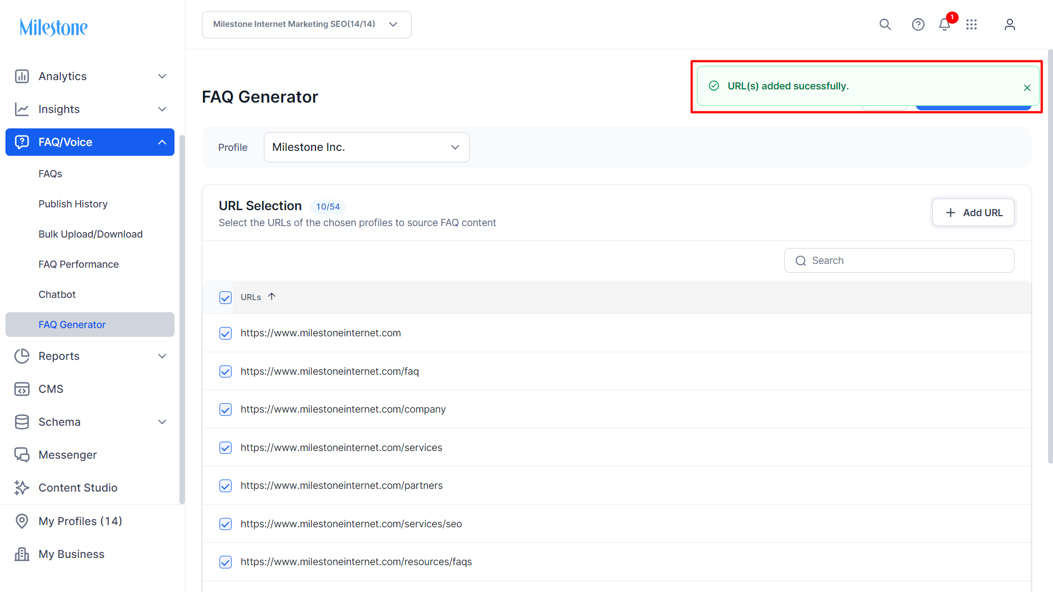1053x592 pixels.
Task: Click the Messenger chat bubbles icon
Action: click(22, 455)
